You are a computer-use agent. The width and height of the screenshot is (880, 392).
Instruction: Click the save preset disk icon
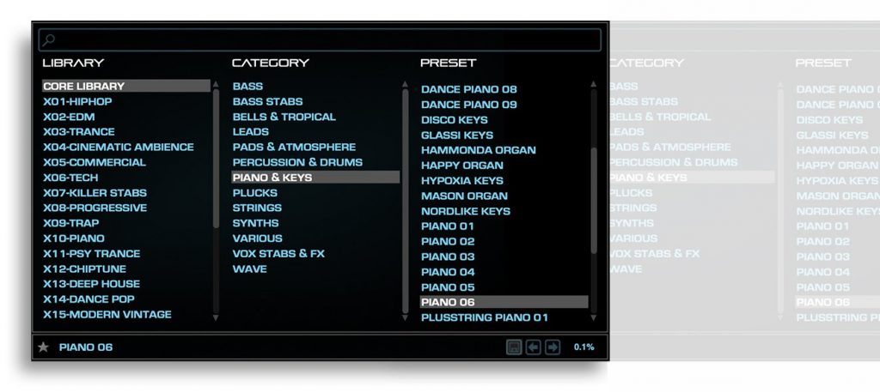tap(515, 347)
